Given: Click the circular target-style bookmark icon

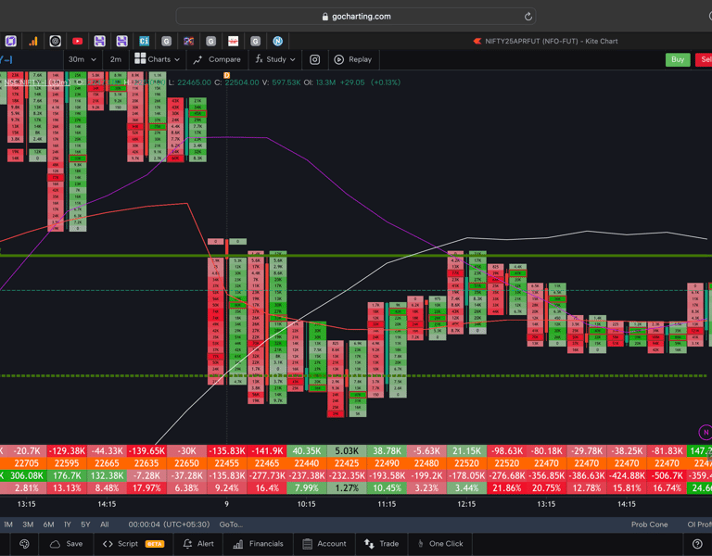Looking at the screenshot, I should [x=56, y=42].
